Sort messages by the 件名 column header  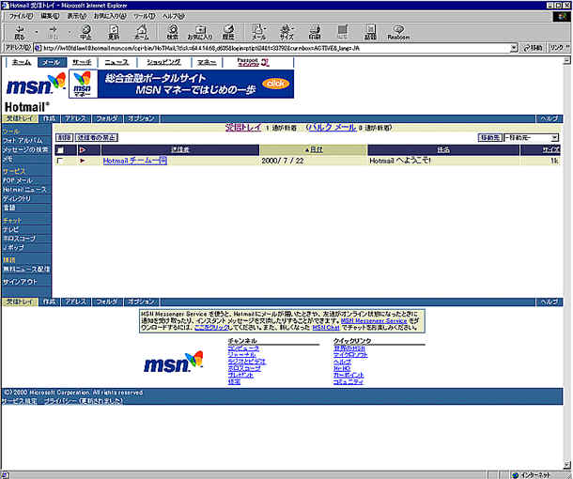coord(443,149)
